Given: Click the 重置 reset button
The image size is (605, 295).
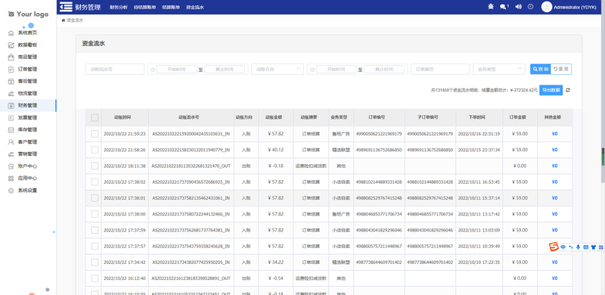Looking at the screenshot, I should (561, 69).
